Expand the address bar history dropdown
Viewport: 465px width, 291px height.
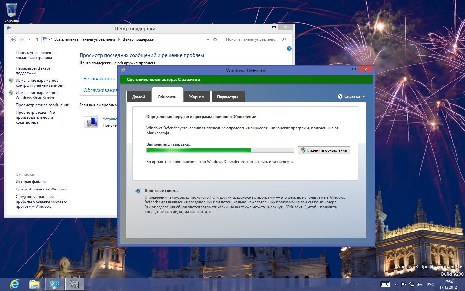click(x=208, y=39)
